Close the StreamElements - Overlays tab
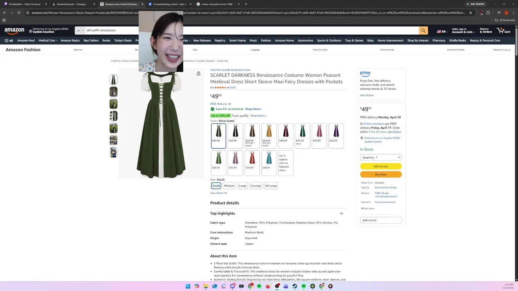 (94, 4)
